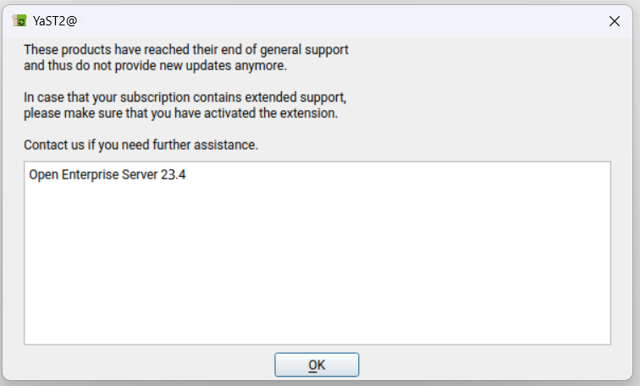Click the word 'subscription' in the message
Screen dimensions: 640x386
155,97
